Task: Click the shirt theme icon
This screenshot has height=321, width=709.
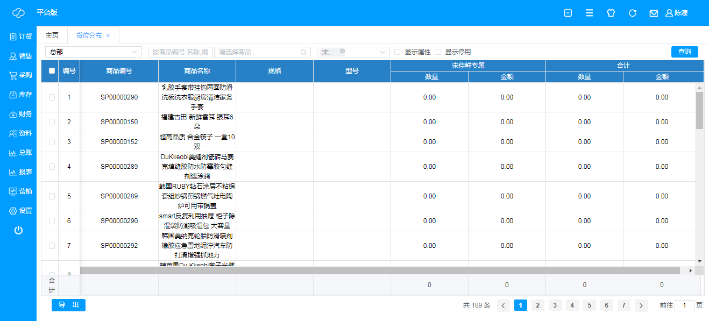Action: [x=611, y=13]
